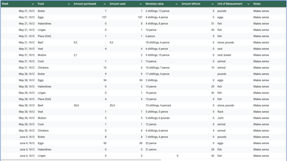The image size is (287, 161).
Task: Click the '31' amount leftover cell
Action: (212, 23)
